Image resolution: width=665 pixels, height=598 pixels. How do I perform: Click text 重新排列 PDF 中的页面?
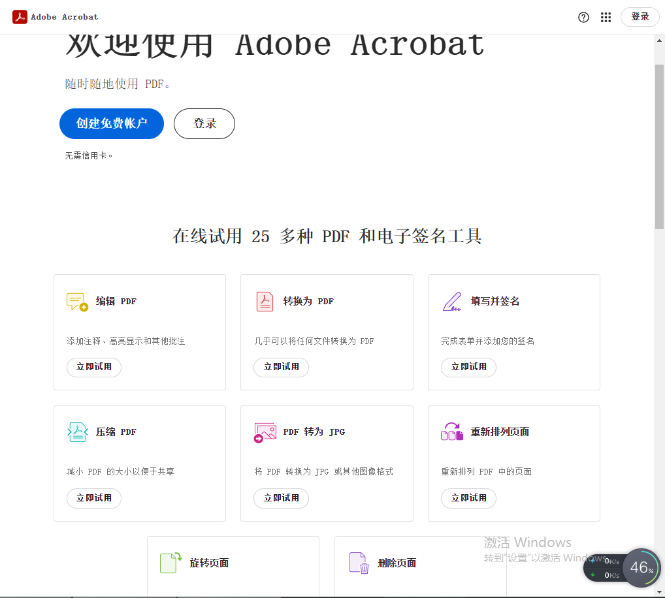[487, 472]
